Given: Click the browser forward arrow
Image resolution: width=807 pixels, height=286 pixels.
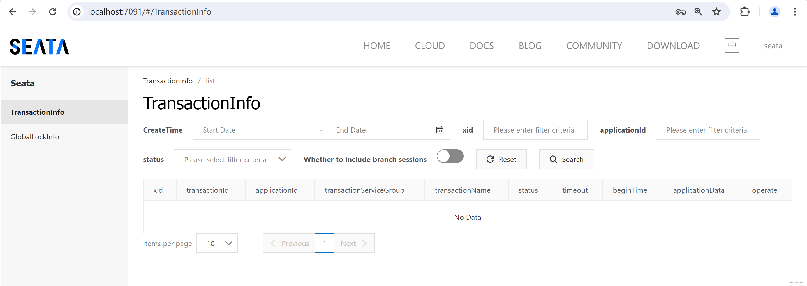Looking at the screenshot, I should [x=32, y=12].
